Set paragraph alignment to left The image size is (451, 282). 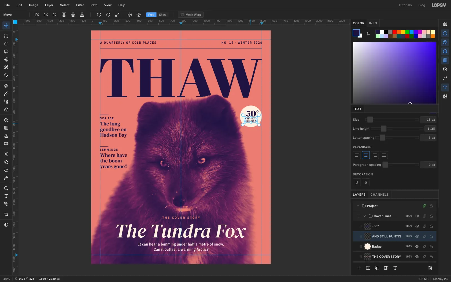(357, 155)
